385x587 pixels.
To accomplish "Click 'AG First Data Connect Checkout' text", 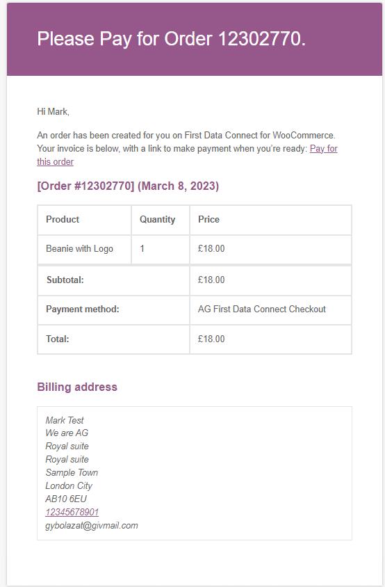I will pyautogui.click(x=261, y=309).
